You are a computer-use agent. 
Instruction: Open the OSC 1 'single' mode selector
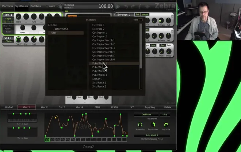8,19
